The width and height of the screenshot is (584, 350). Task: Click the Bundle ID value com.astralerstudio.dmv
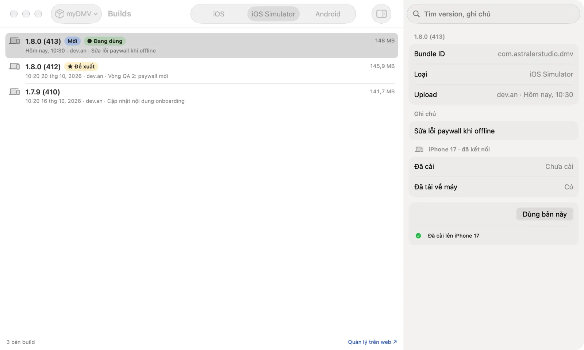535,54
